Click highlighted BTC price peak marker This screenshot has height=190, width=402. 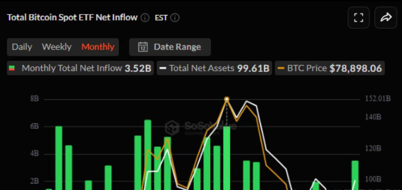tap(227, 99)
